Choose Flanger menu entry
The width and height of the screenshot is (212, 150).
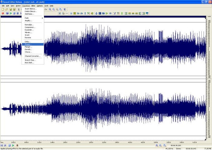pyautogui.click(x=33, y=47)
